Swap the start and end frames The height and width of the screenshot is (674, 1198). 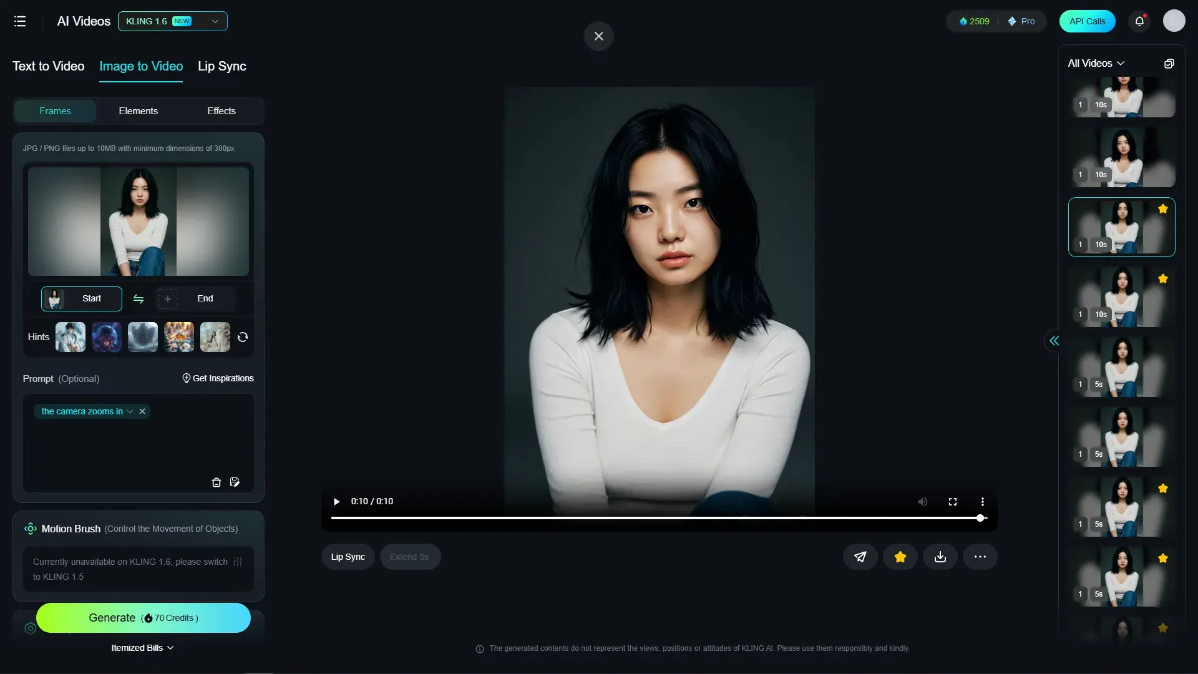[139, 299]
